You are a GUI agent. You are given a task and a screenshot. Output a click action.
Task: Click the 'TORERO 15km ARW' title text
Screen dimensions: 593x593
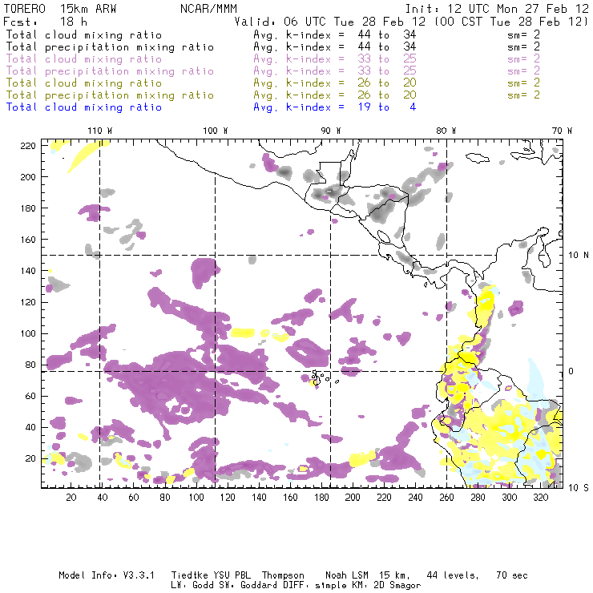click(60, 9)
